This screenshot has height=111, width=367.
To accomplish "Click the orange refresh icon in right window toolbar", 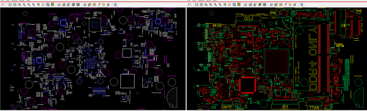I will click(x=230, y=4).
